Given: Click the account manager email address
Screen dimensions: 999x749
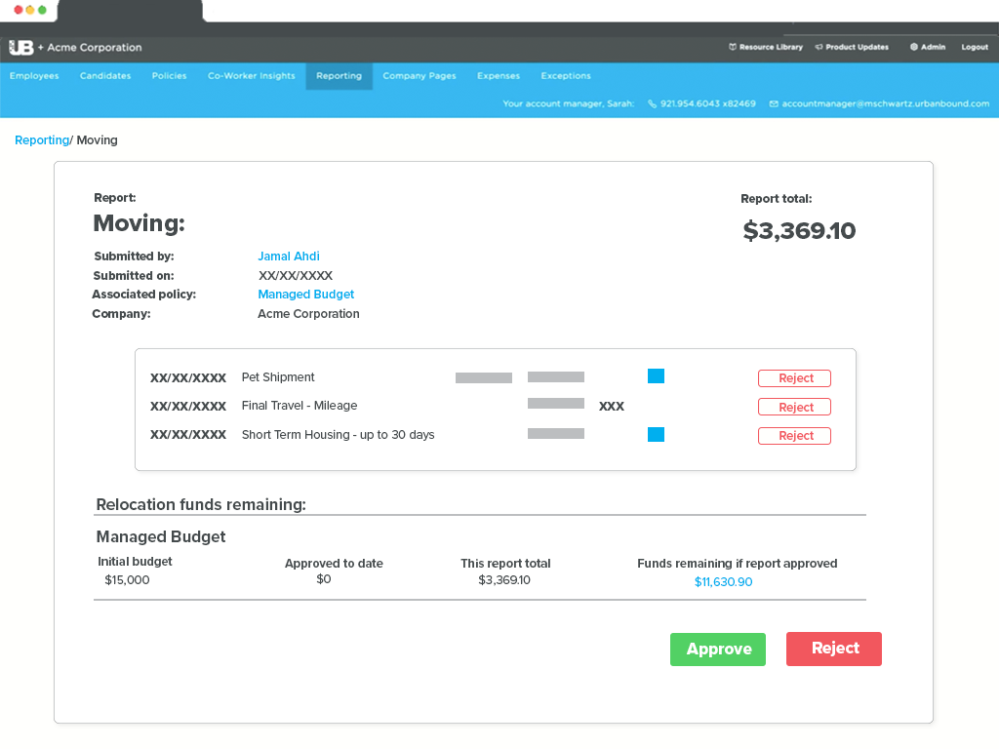Looking at the screenshot, I should coord(885,103).
